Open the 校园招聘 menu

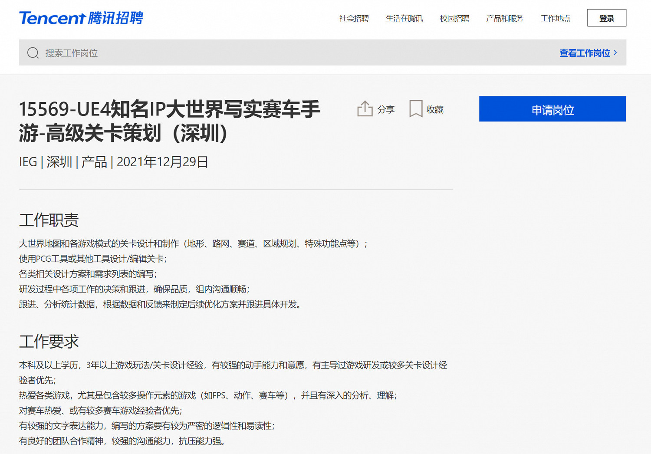point(454,18)
